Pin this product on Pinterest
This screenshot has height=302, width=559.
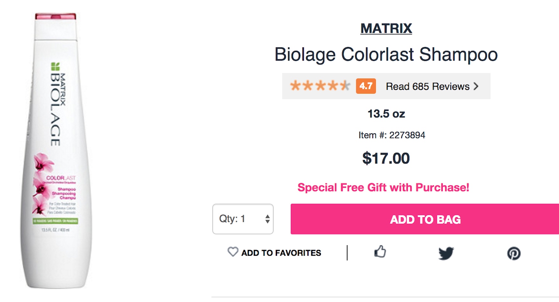point(514,253)
